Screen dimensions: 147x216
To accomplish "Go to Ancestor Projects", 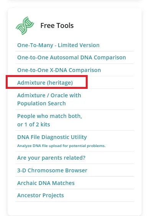I will coord(41,195).
